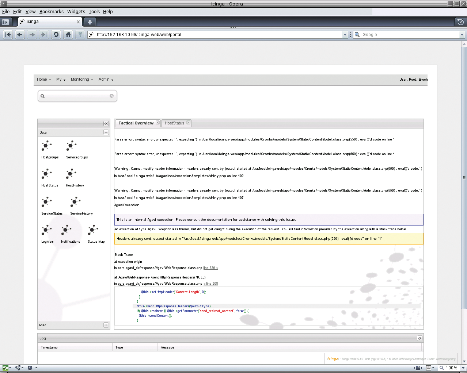This screenshot has width=467, height=373.
Task: Click the browser Forward button
Action: coord(32,35)
